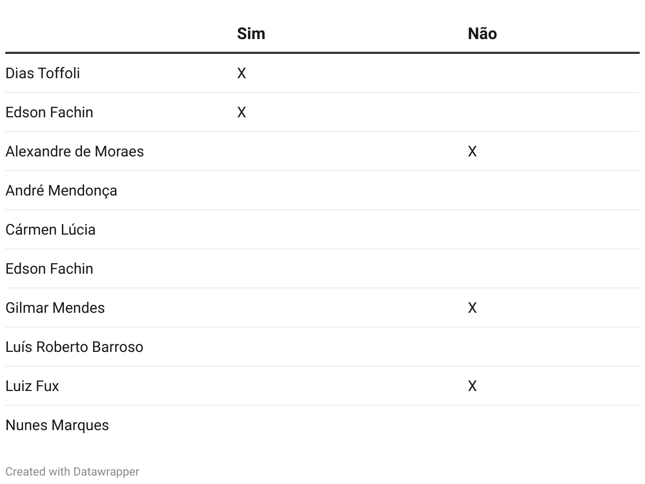The image size is (645, 484).
Task: Click the X in Luiz Fux's Não cell
Action: (x=473, y=386)
